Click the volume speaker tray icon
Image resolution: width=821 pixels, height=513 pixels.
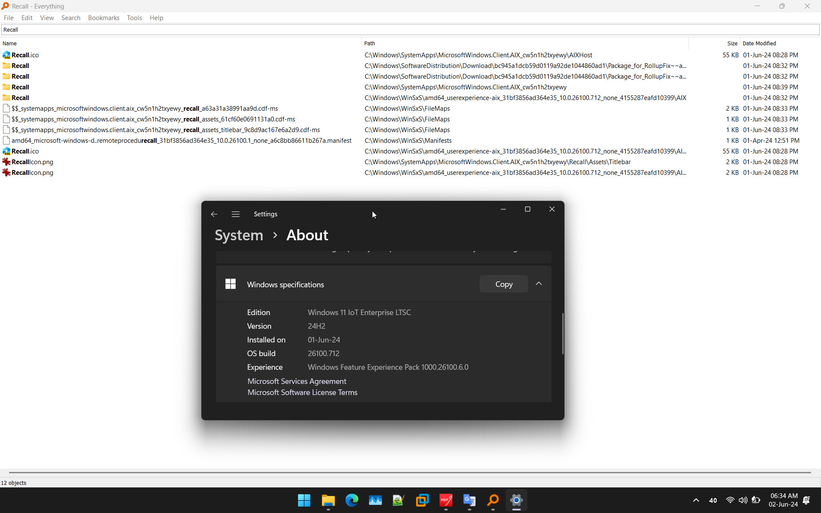point(743,500)
